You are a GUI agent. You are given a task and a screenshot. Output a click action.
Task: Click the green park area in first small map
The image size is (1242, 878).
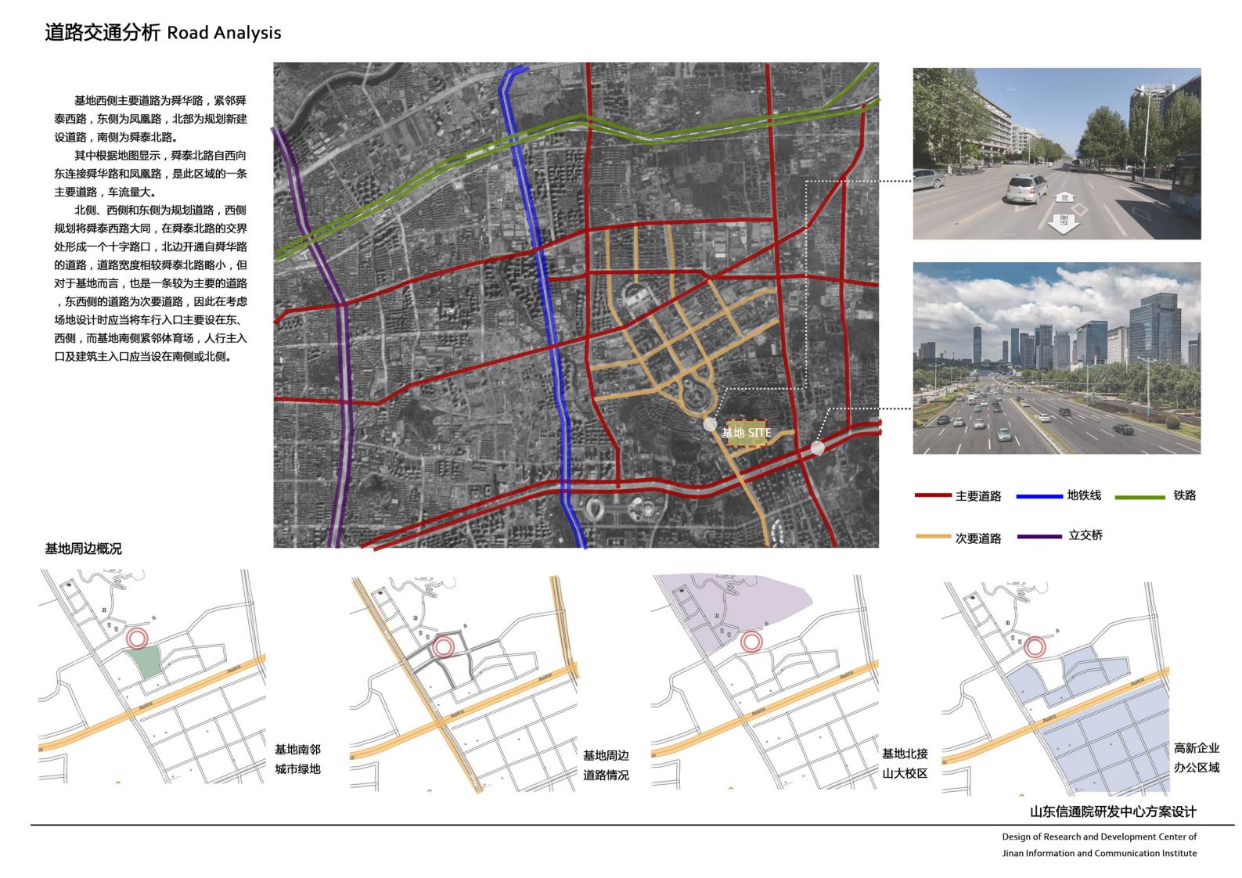pyautogui.click(x=146, y=661)
